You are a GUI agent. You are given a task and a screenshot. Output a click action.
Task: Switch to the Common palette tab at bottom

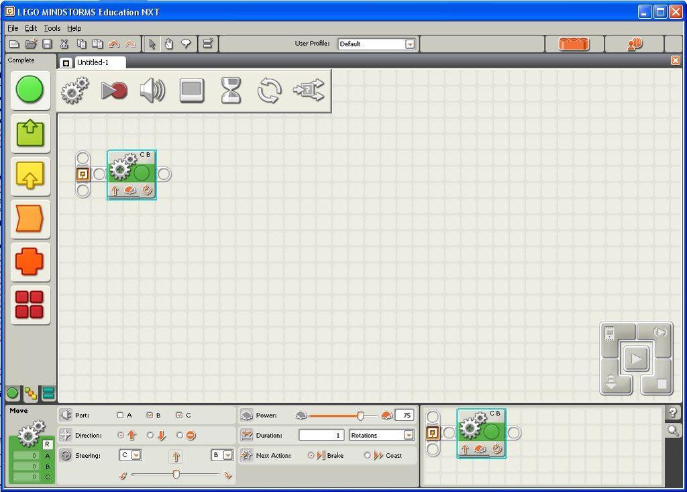pos(13,393)
